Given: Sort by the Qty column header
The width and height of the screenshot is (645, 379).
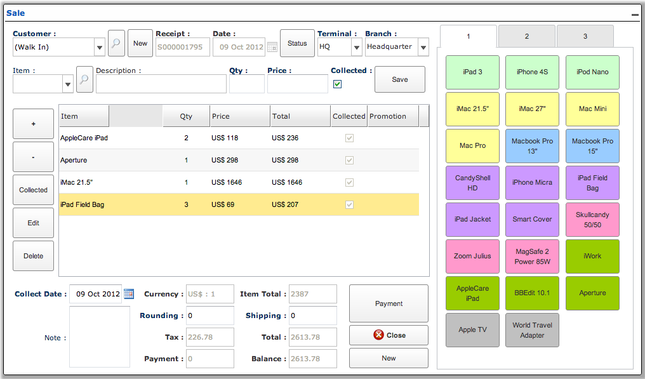Looking at the screenshot, I should 187,116.
